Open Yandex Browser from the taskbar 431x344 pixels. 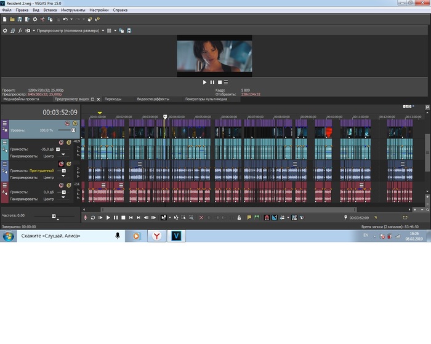tap(158, 236)
